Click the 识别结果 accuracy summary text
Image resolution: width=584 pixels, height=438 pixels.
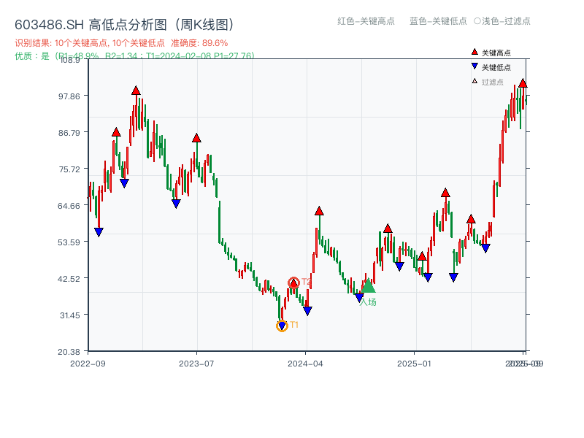121,42
